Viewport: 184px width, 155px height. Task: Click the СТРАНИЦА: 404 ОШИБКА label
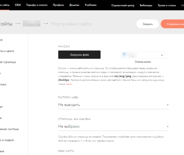pos(74,119)
